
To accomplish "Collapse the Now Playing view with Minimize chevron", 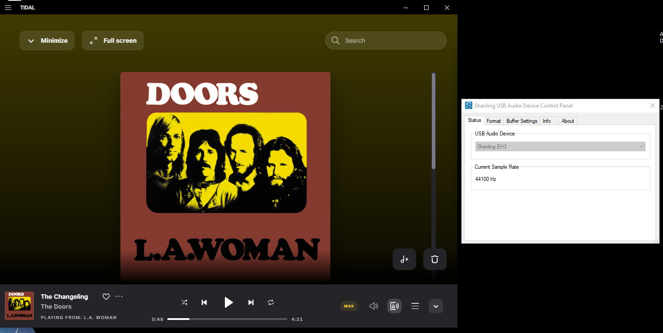I will coord(47,40).
